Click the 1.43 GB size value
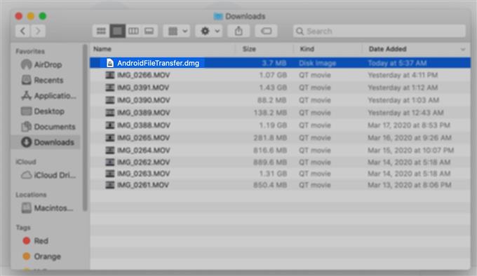This screenshot has width=477, height=276. 273,88
